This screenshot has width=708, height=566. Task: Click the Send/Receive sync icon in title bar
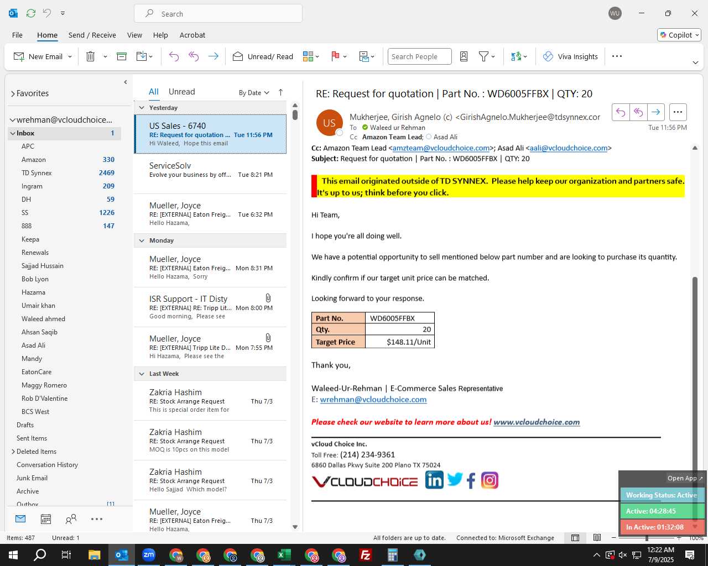click(31, 13)
